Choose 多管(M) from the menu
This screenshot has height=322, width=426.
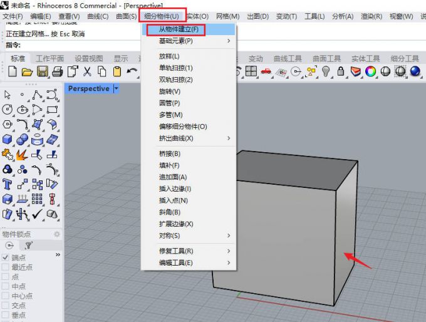189,115
